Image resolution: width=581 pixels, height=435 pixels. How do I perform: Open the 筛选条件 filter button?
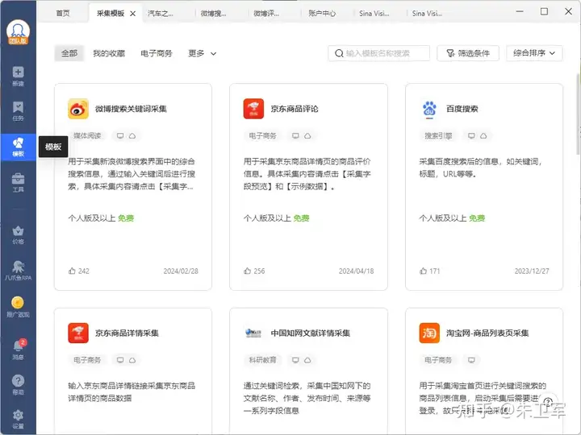click(468, 53)
